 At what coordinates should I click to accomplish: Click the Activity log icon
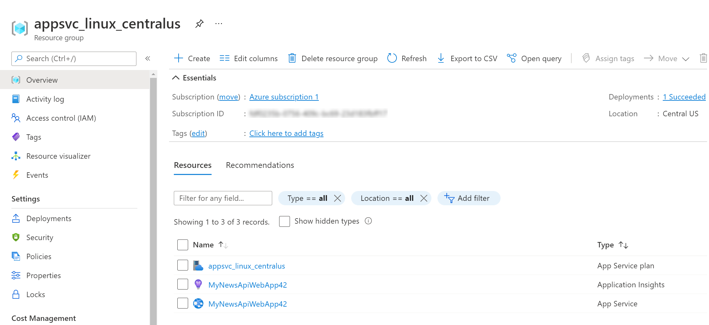(16, 99)
